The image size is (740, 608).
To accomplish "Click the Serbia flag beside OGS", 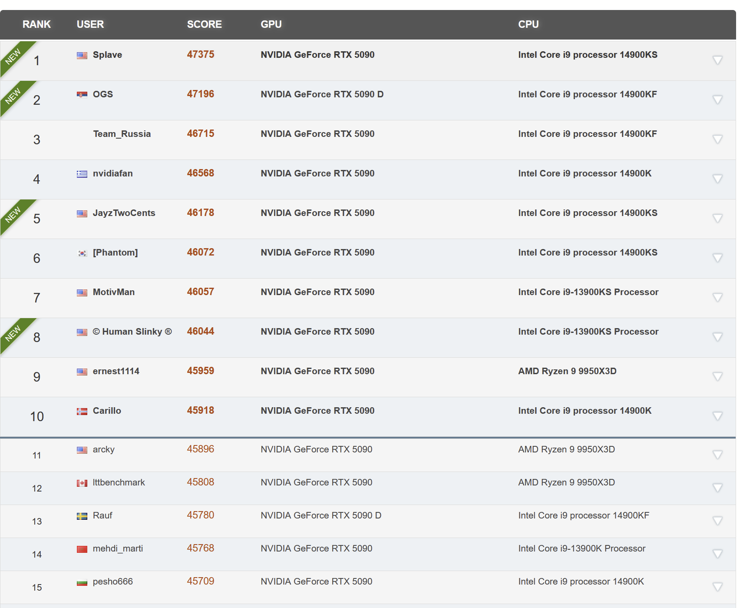I will click(x=82, y=95).
